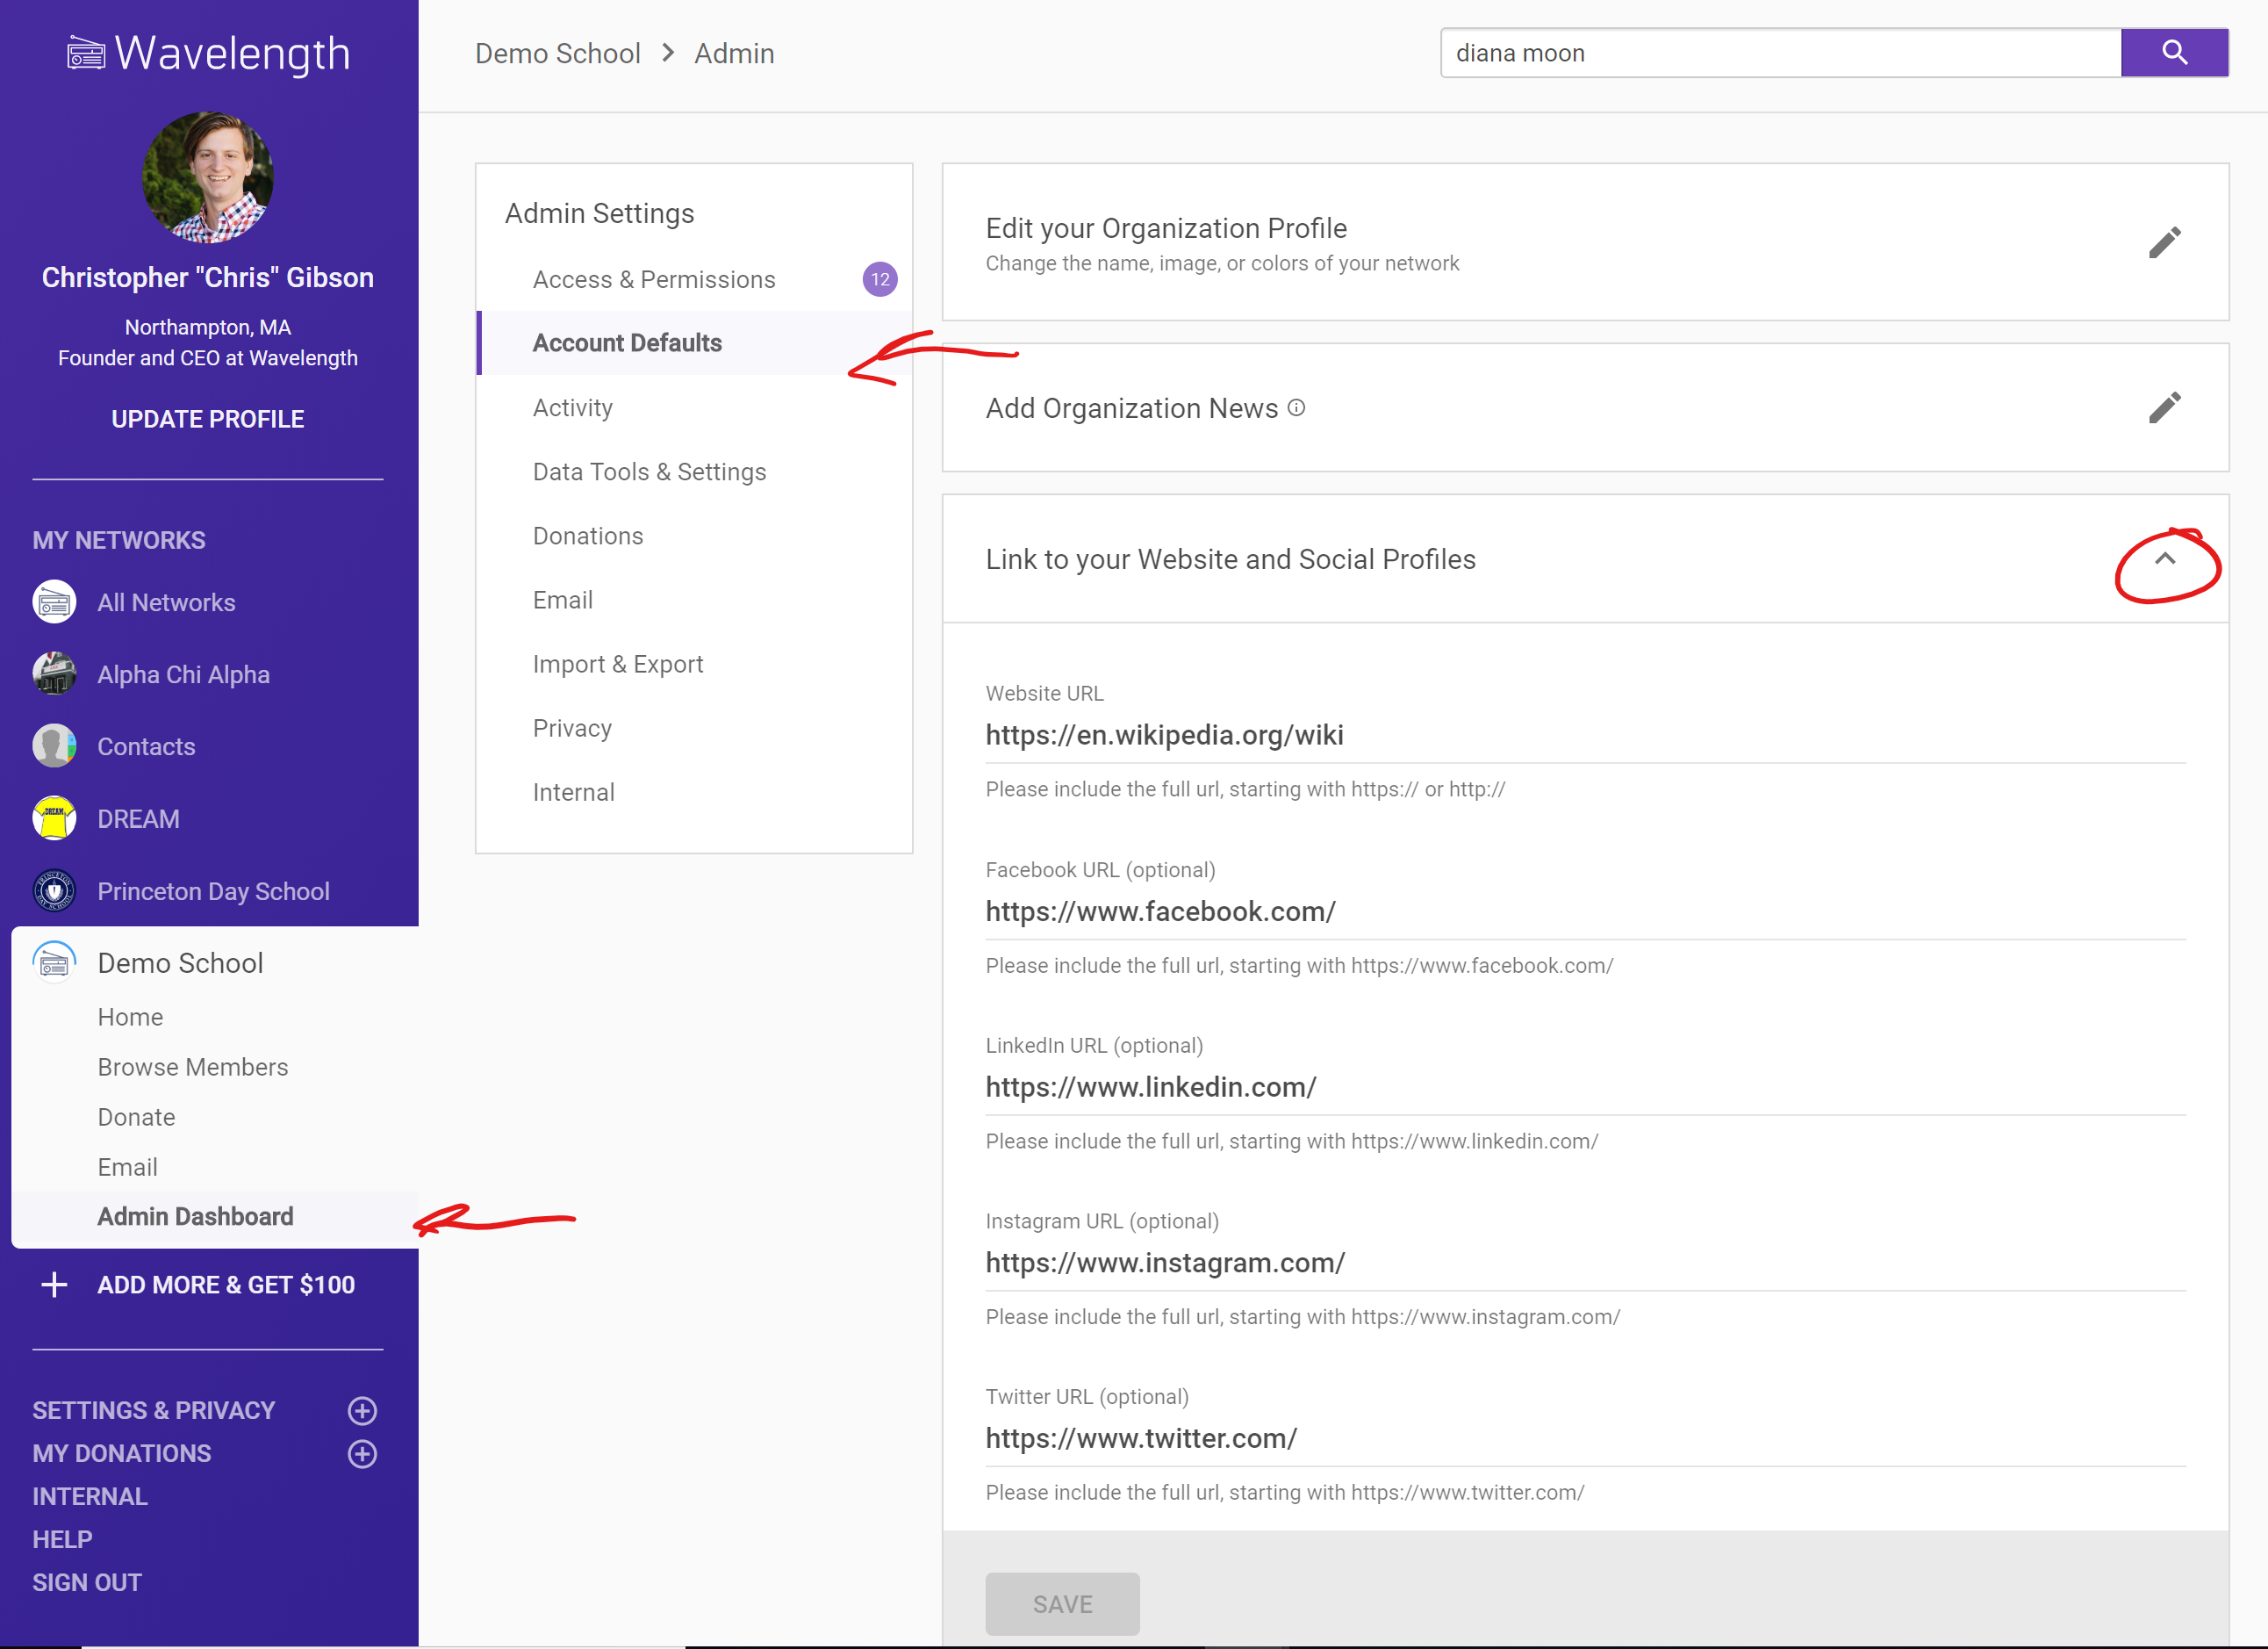Open Import & Export settings
The width and height of the screenshot is (2268, 1649).
(x=618, y=665)
